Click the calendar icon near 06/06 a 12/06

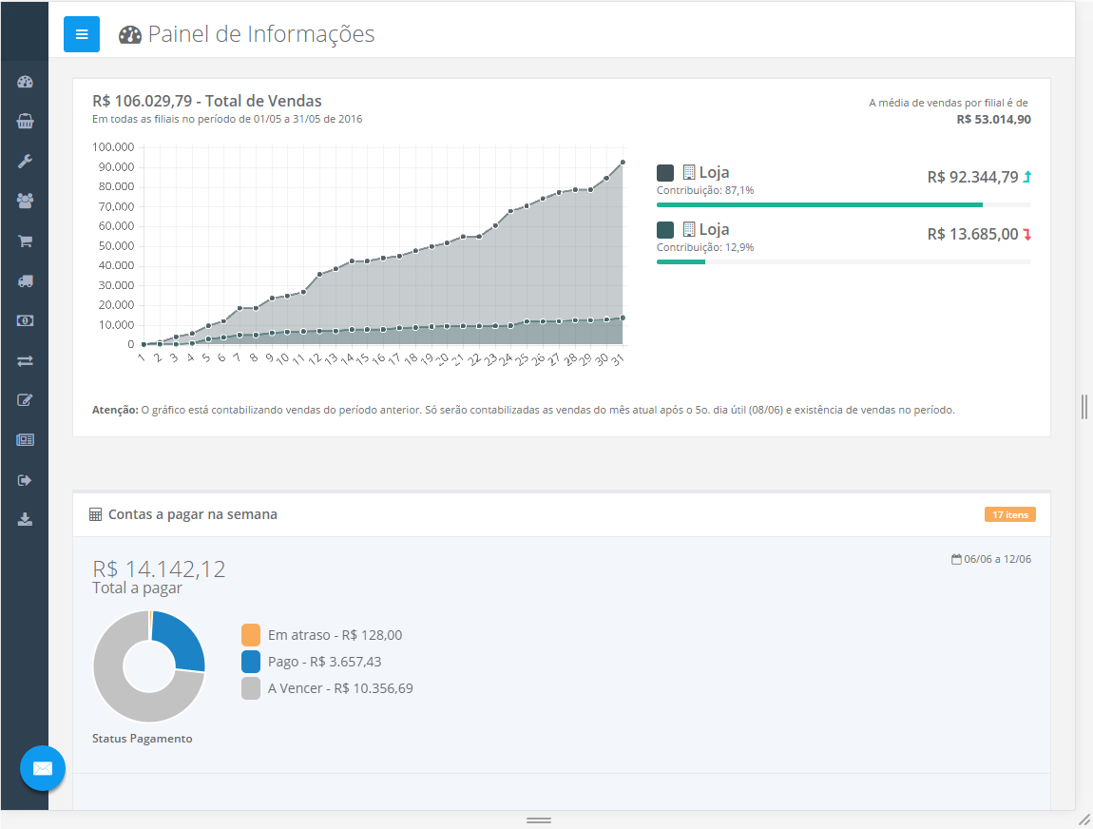tap(956, 559)
